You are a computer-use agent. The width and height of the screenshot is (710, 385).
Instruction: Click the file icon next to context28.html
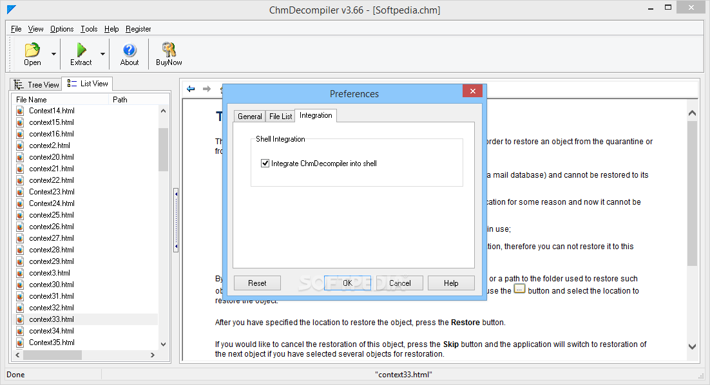20,250
